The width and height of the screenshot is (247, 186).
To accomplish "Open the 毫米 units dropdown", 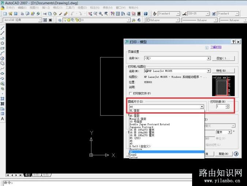I will (x=230, y=132).
